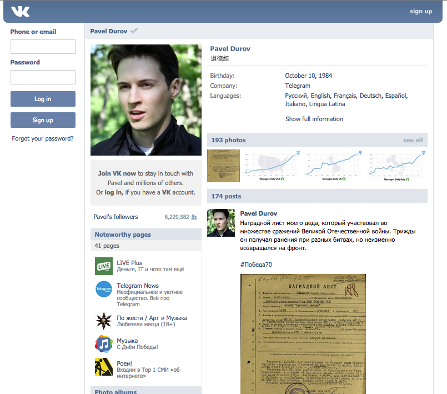The image size is (447, 394).
Task: Click sign up in the top header
Action: pos(421,12)
